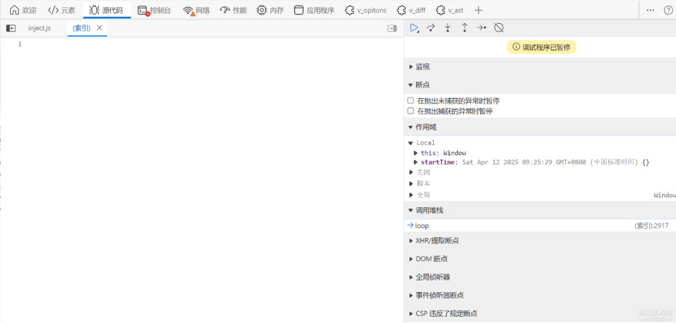The image size is (676, 323).
Task: Enable pause on uncaught exceptions
Action: [411, 101]
